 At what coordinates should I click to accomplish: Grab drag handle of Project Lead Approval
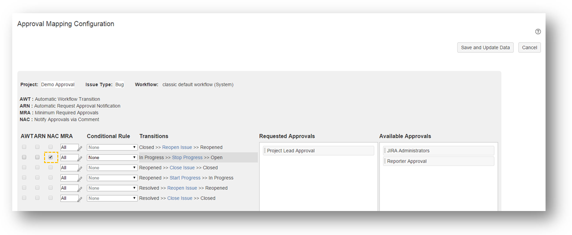(264, 151)
